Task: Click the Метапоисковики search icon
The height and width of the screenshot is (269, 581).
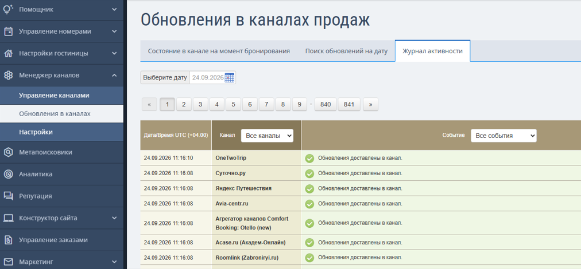Action: [x=8, y=152]
